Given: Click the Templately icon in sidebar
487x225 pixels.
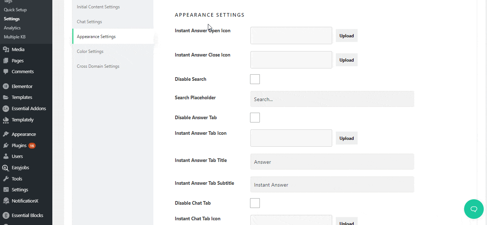Looking at the screenshot, I should [6, 120].
